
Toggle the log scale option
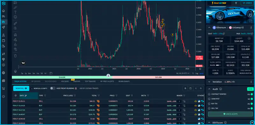[197, 73]
